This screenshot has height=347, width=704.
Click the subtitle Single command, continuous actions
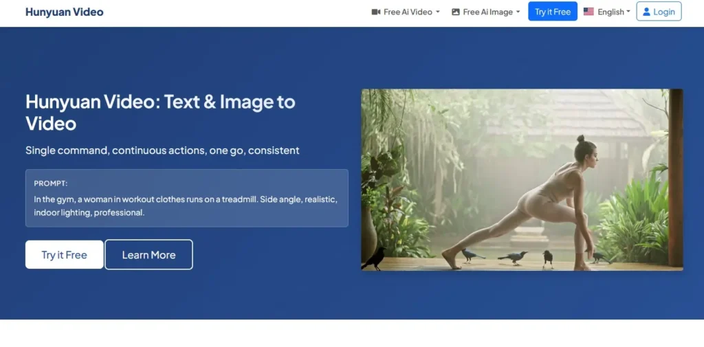162,150
